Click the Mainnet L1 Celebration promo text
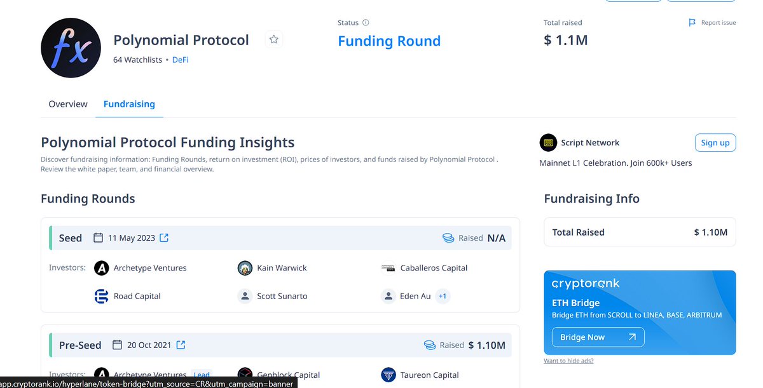The height and width of the screenshot is (388, 763). (615, 163)
